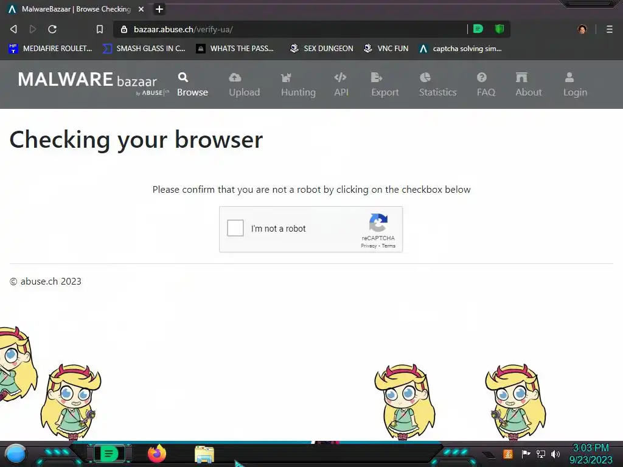Screen dimensions: 623x467
Task: Open the network tray icon
Action: pos(541,454)
